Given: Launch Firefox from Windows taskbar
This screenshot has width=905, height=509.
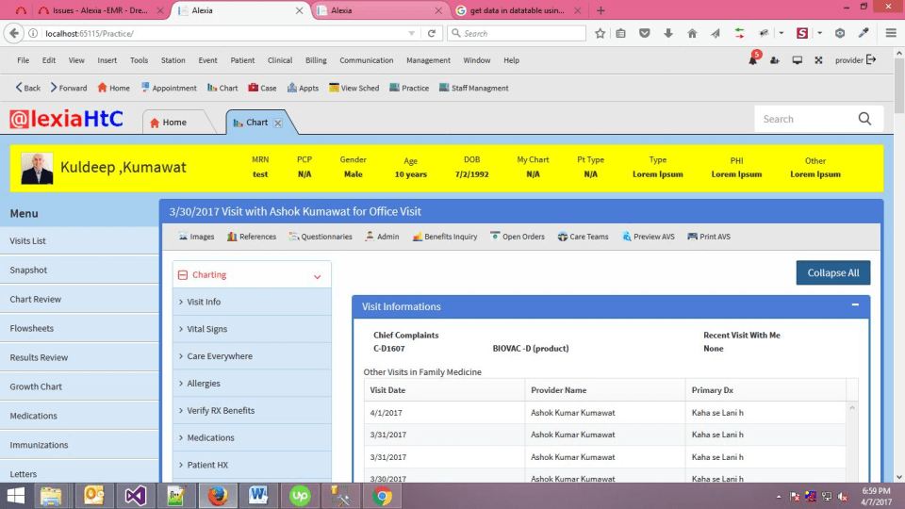Looking at the screenshot, I should pos(217,496).
